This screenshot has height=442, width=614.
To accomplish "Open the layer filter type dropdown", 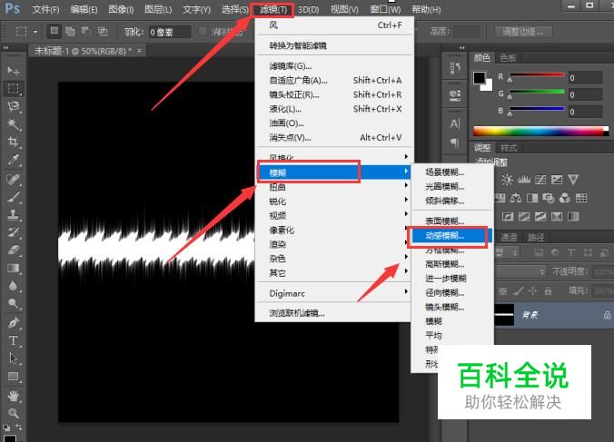I will pyautogui.click(x=507, y=252).
